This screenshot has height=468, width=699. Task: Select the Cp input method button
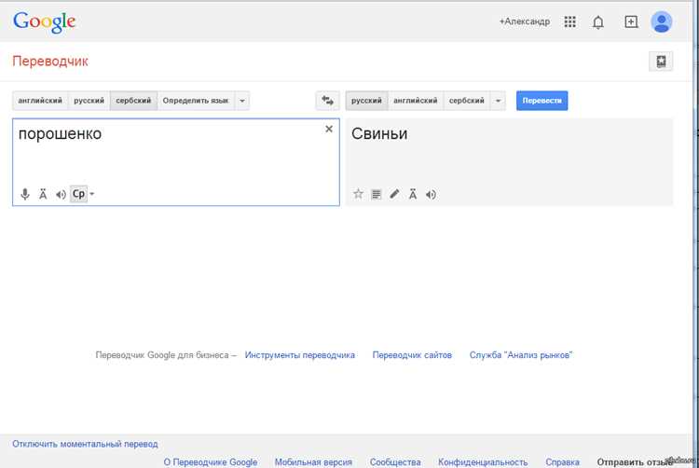(79, 194)
